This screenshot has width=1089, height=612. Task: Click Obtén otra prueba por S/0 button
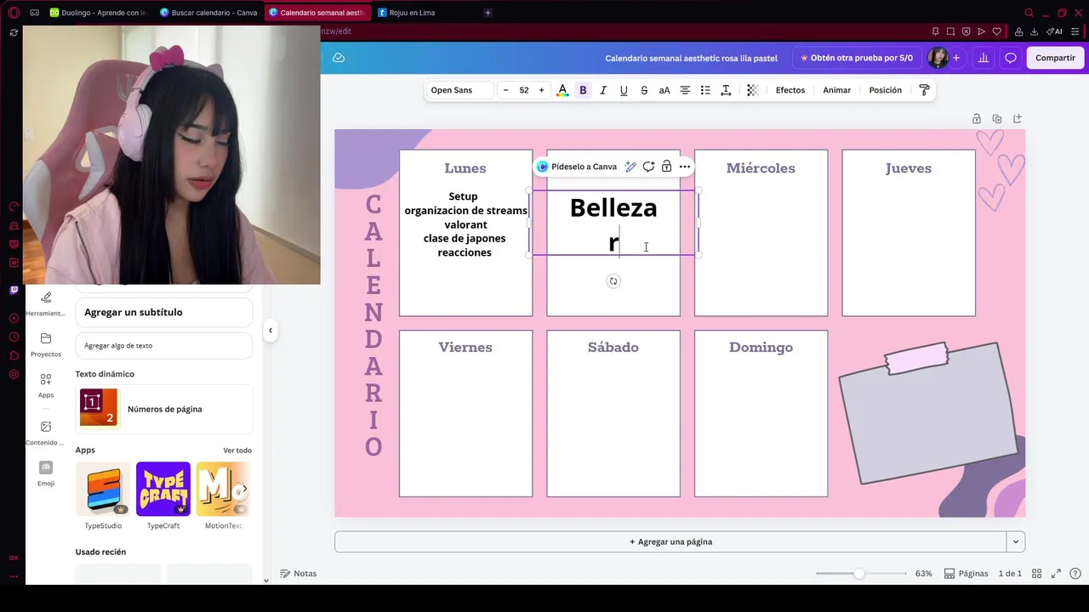coord(857,58)
